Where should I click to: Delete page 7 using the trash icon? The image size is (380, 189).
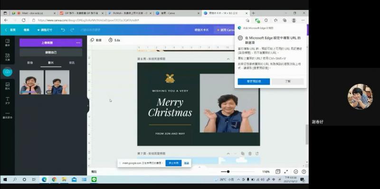pos(250,153)
